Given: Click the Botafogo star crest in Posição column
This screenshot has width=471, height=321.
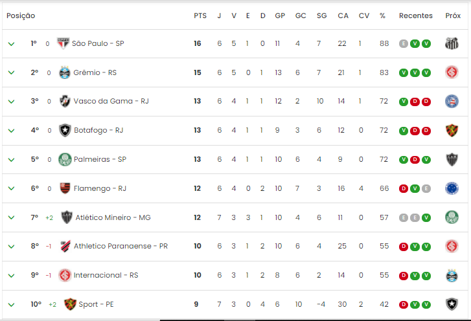Looking at the screenshot, I should (x=65, y=130).
